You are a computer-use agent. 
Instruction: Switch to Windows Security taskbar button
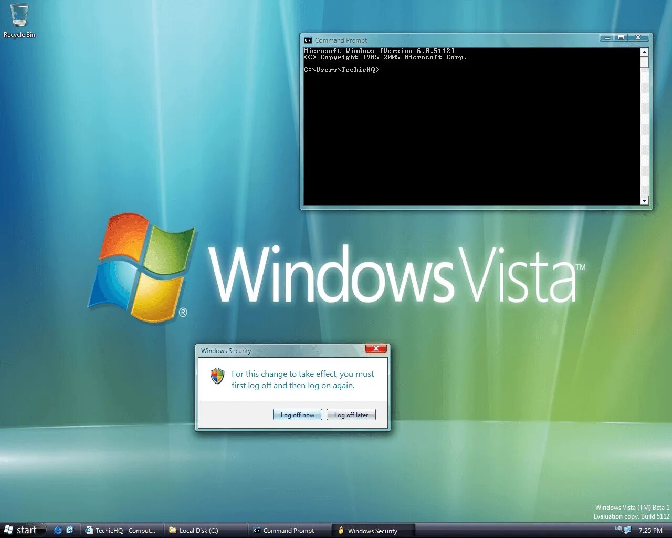click(373, 531)
